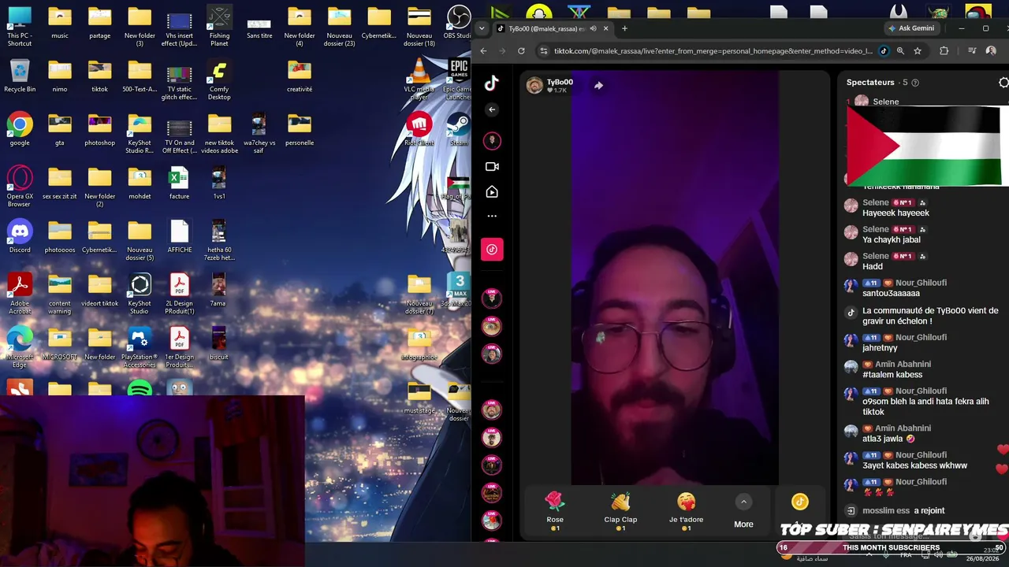Open the browser tab search dropdown
This screenshot has height=567, width=1009.
coord(482,28)
